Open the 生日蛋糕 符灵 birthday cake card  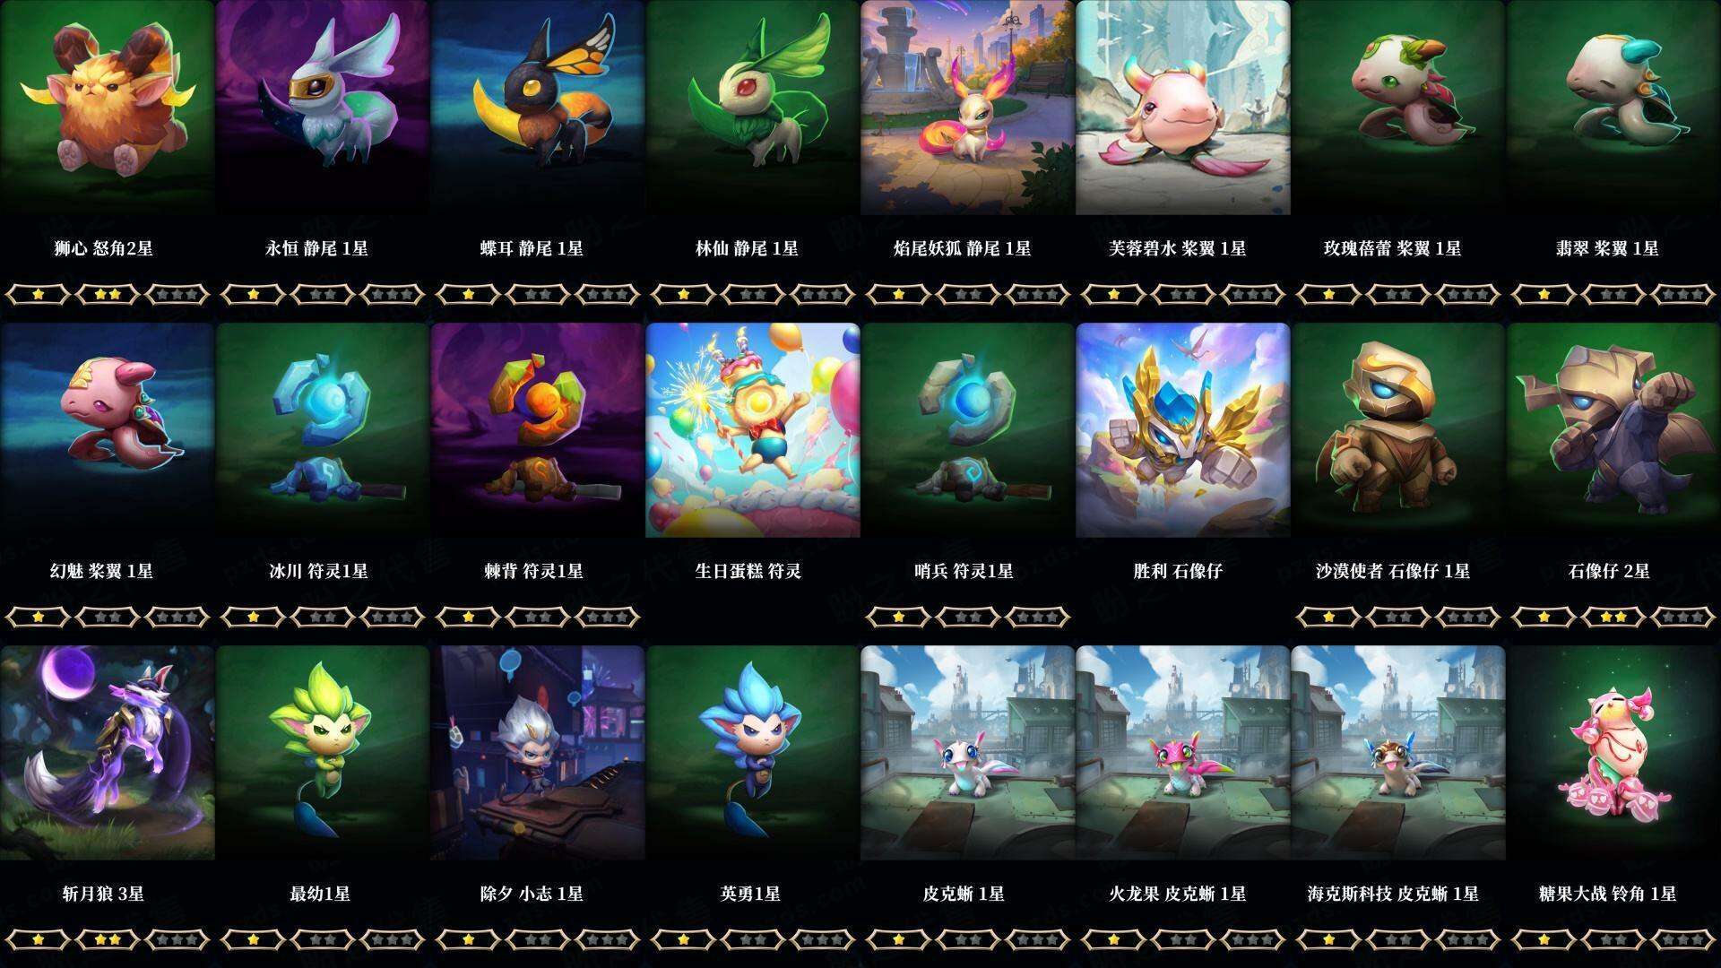pos(752,430)
